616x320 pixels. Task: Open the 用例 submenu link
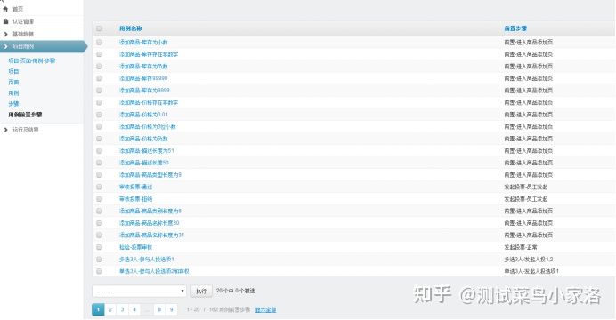coord(13,93)
